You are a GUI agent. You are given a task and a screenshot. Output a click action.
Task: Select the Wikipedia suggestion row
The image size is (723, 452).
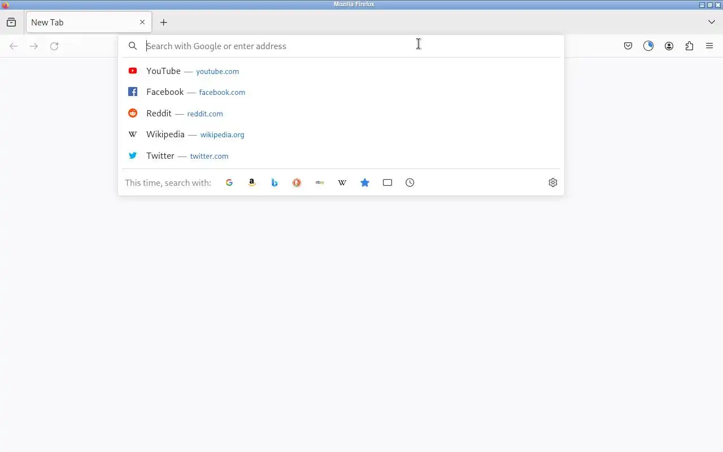click(341, 134)
